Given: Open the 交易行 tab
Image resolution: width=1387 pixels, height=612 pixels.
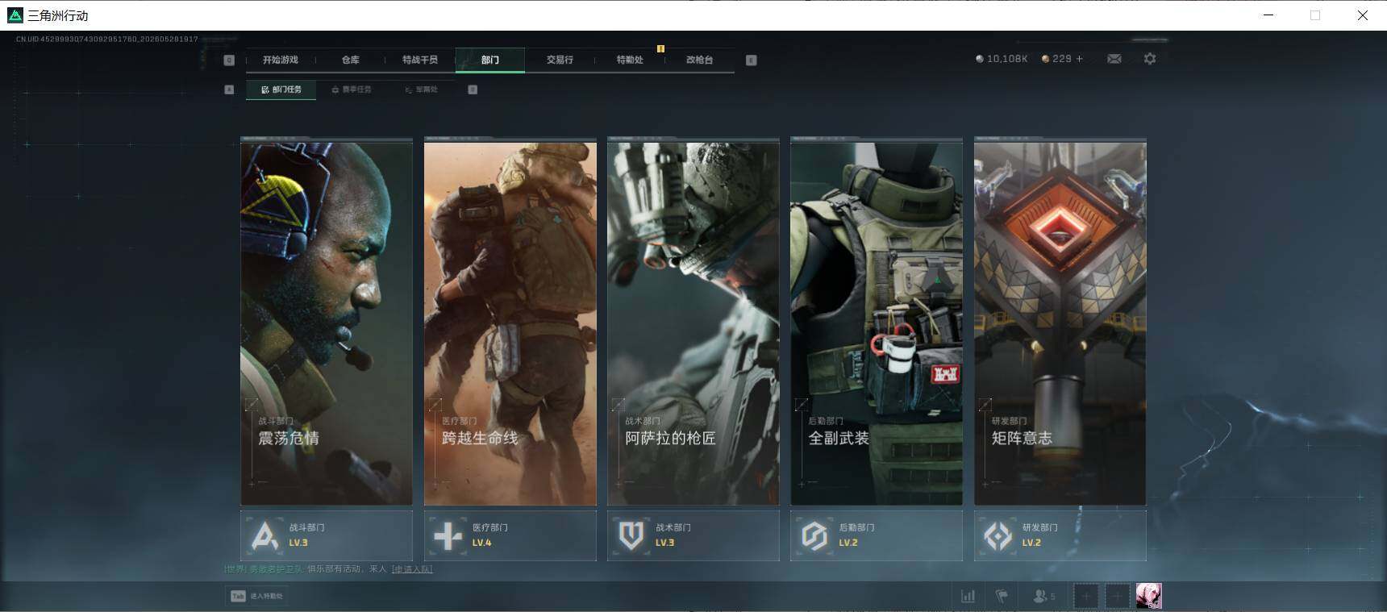Looking at the screenshot, I should tap(560, 60).
